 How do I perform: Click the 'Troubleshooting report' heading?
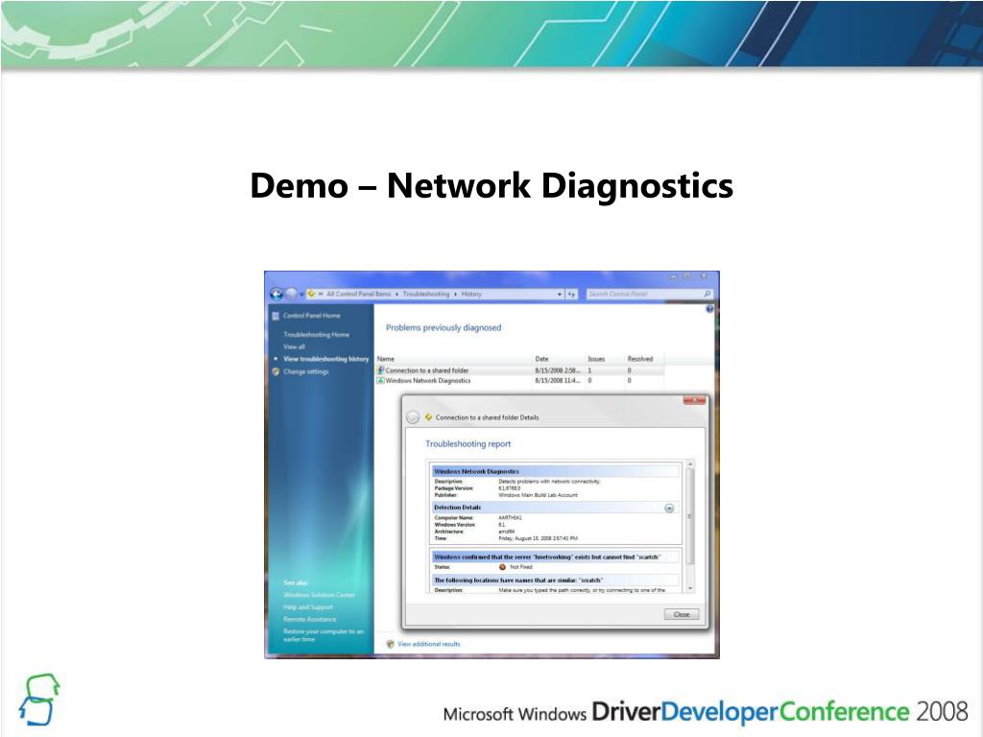coord(468,443)
